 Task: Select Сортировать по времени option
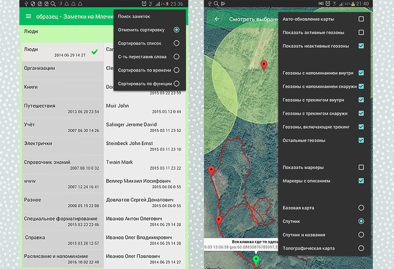click(176, 70)
